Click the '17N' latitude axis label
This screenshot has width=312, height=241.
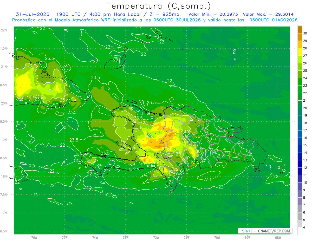click(4, 213)
